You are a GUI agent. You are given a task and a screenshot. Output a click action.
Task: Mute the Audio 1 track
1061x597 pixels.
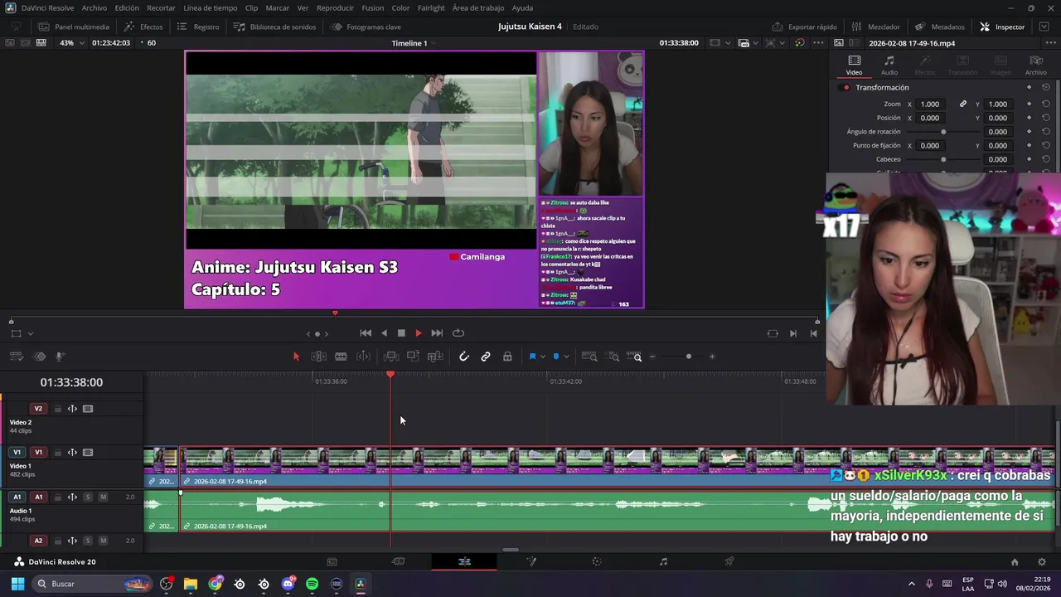tap(103, 497)
